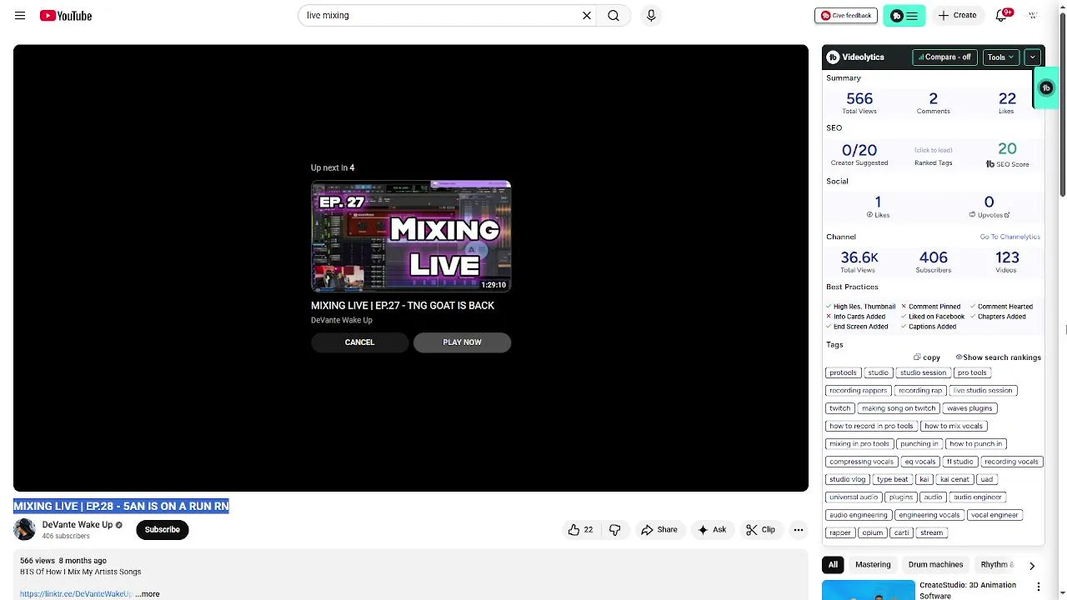This screenshot has width=1067, height=600.
Task: Run the search with the magnifier button
Action: pyautogui.click(x=614, y=15)
